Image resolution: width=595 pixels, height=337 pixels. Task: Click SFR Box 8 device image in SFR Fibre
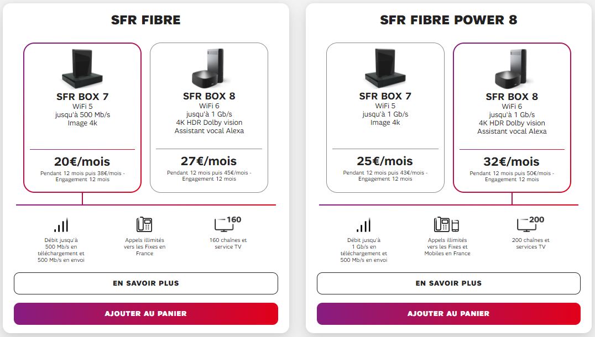[x=208, y=69]
